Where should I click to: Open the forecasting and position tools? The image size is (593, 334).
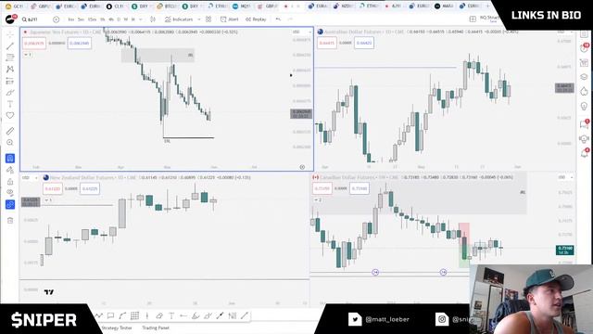pos(10,81)
